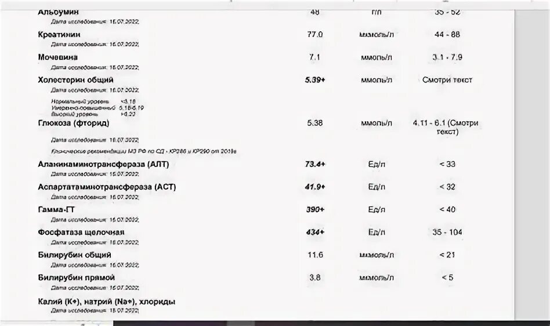Select the urea value 7.1

click(x=314, y=57)
